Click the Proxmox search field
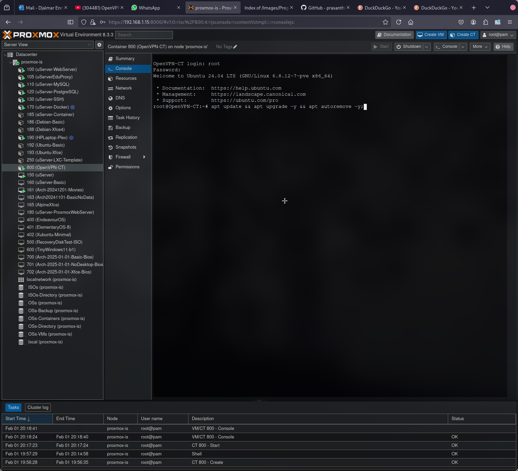Screen dimensions: 518x471 (144, 35)
